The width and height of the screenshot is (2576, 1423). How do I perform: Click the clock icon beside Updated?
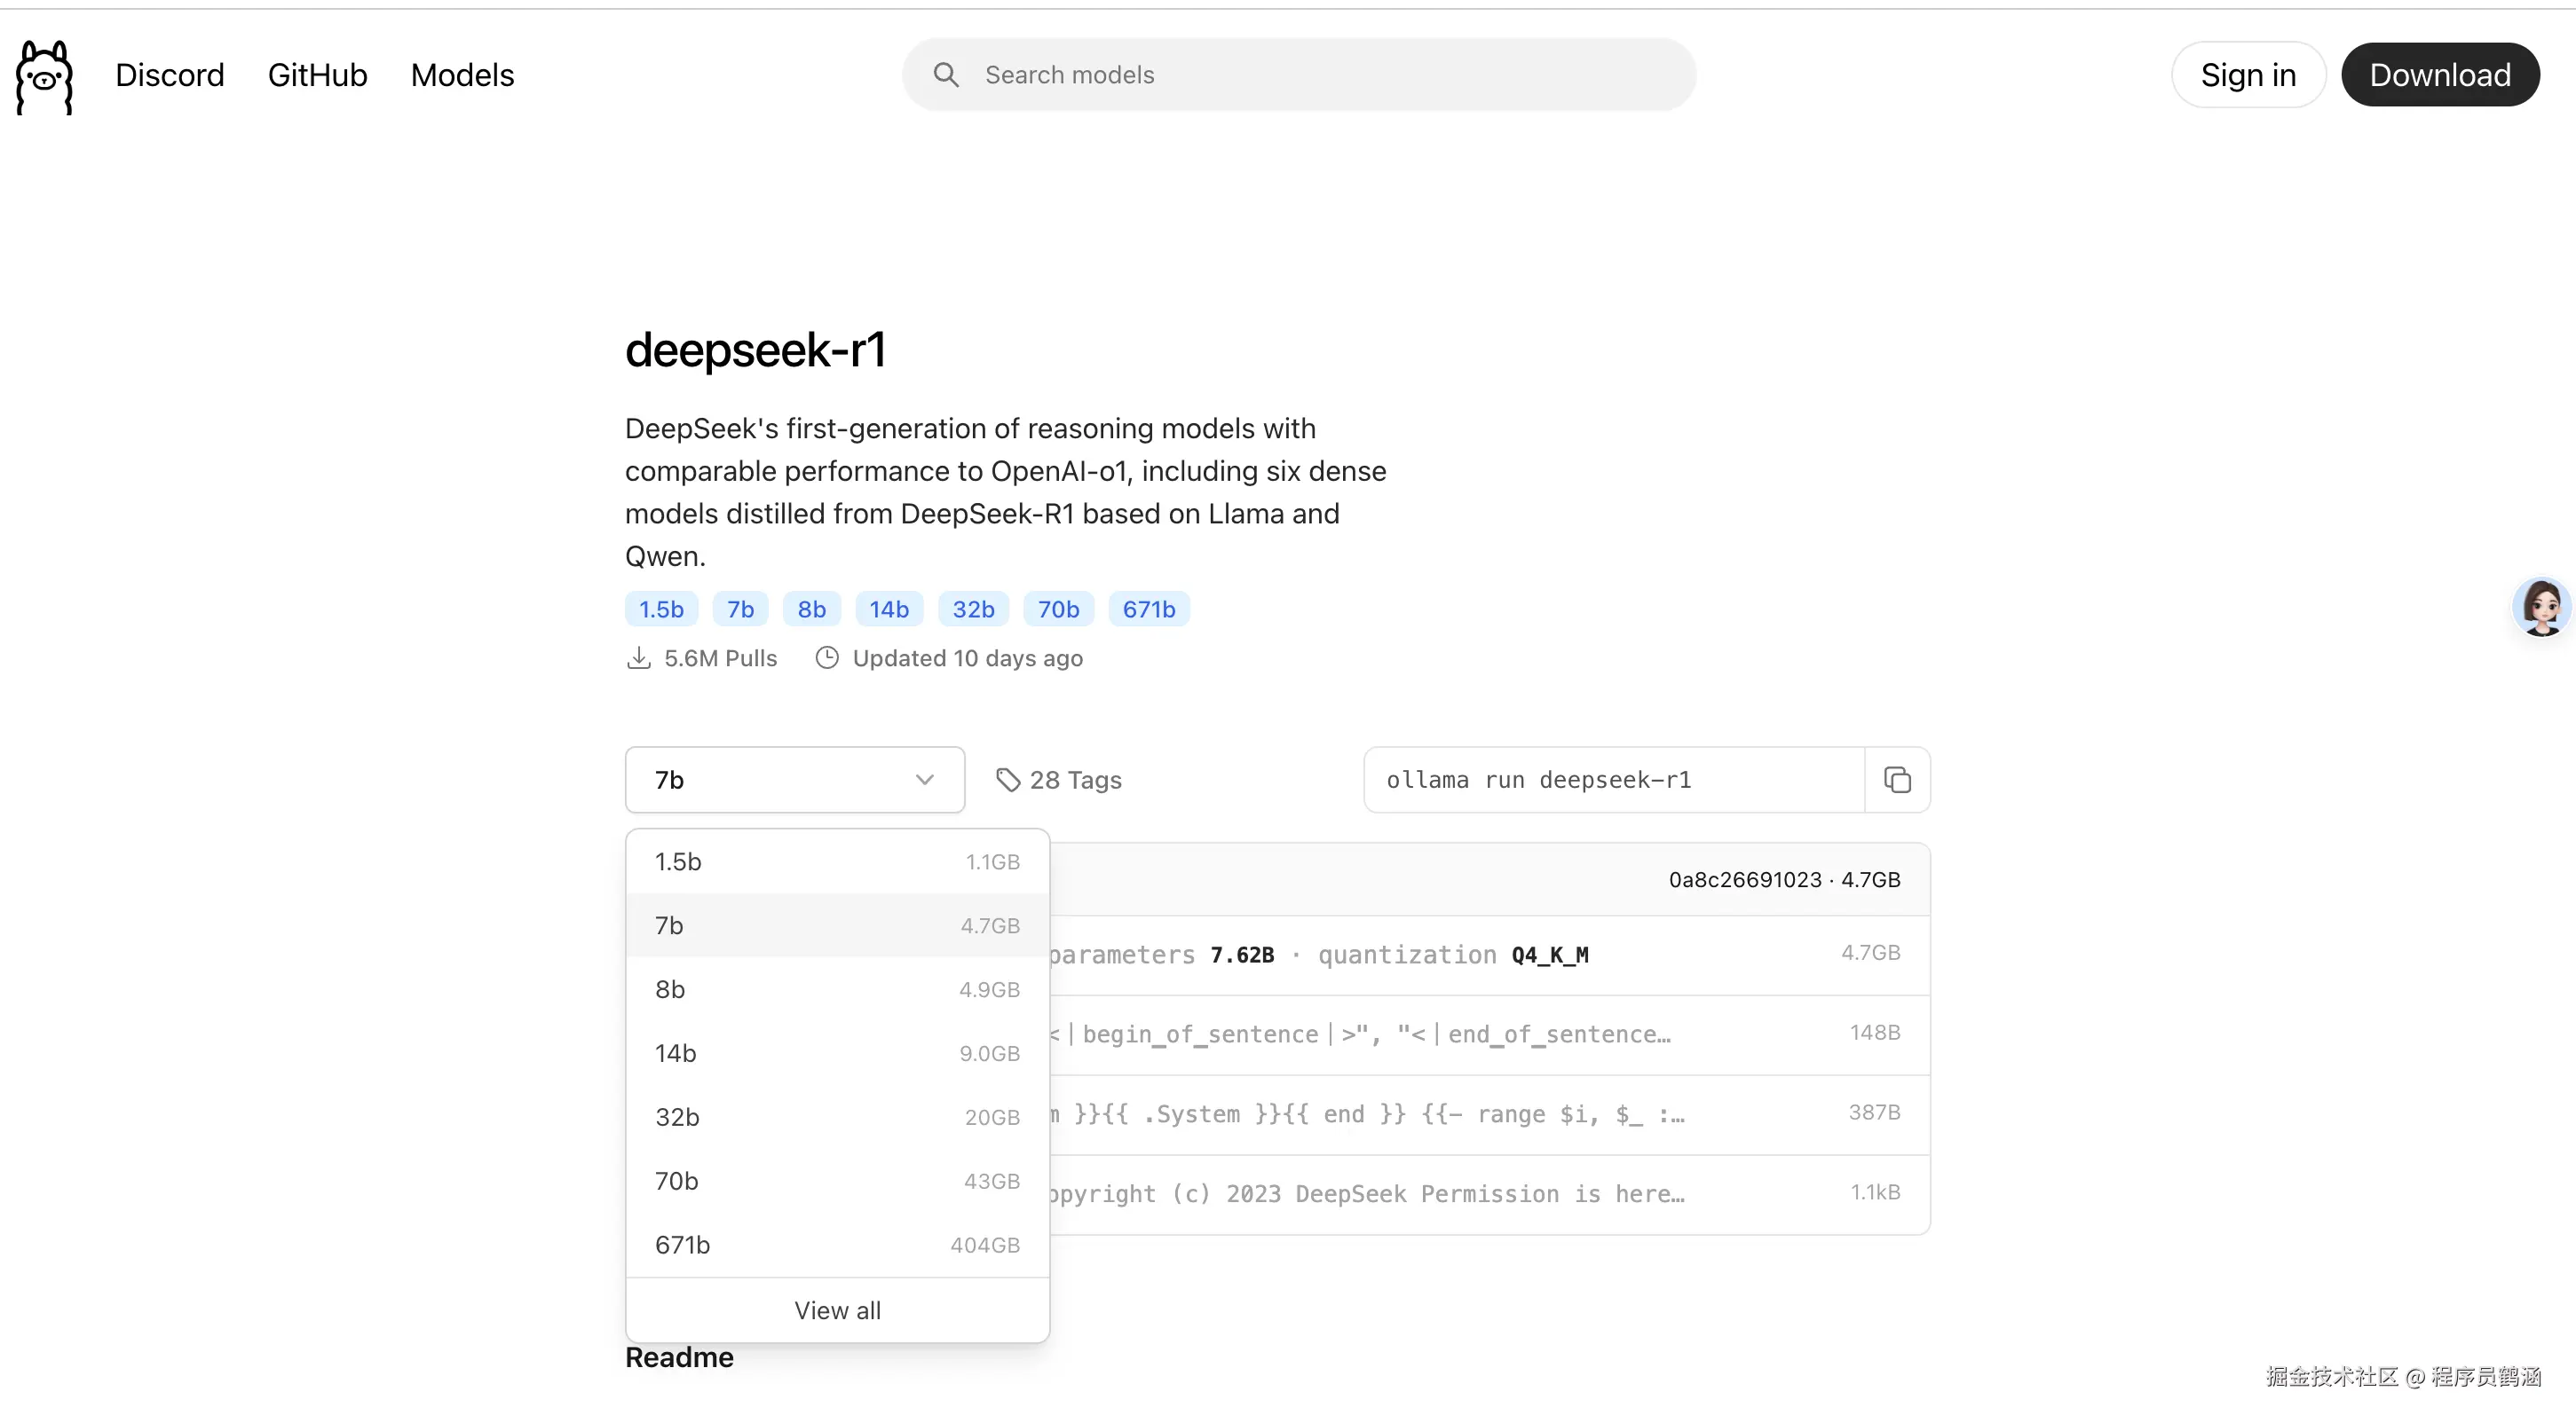click(x=827, y=658)
